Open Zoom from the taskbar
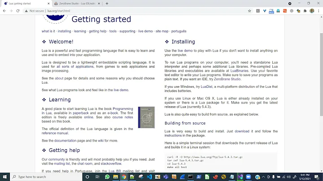Image resolution: width=323 pixels, height=181 pixels. (249, 177)
